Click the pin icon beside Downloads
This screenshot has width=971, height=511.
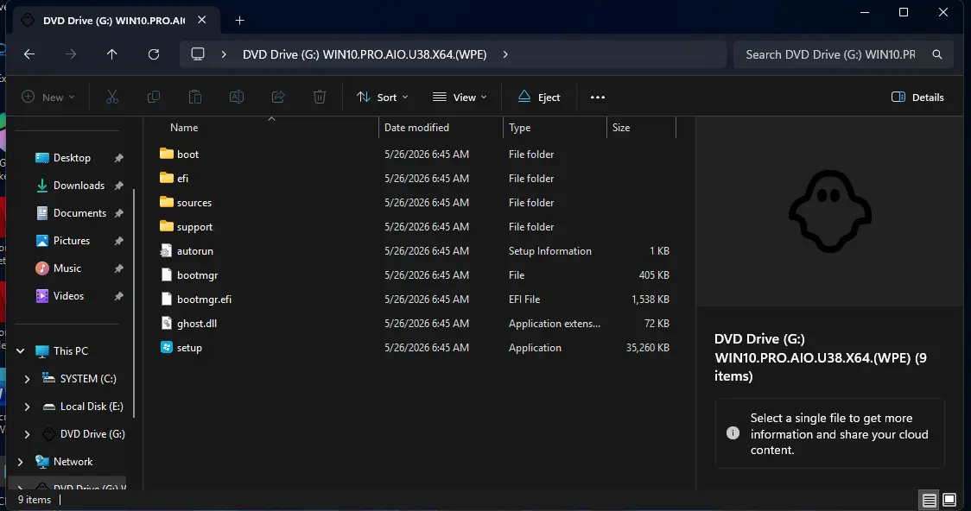point(119,186)
